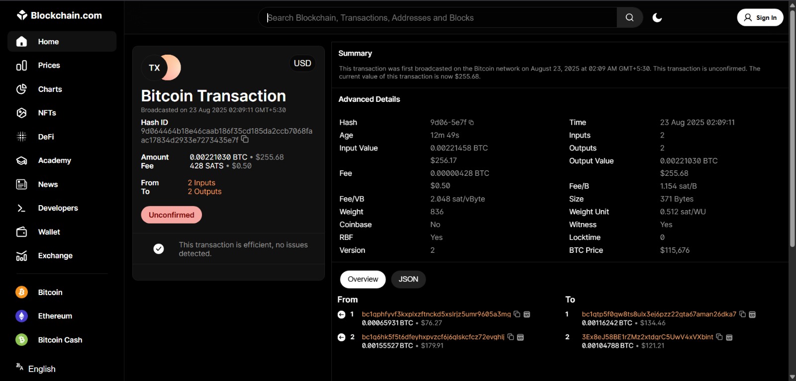Open explorer icon beside bc1q6hk5f5t6d address

point(520,337)
